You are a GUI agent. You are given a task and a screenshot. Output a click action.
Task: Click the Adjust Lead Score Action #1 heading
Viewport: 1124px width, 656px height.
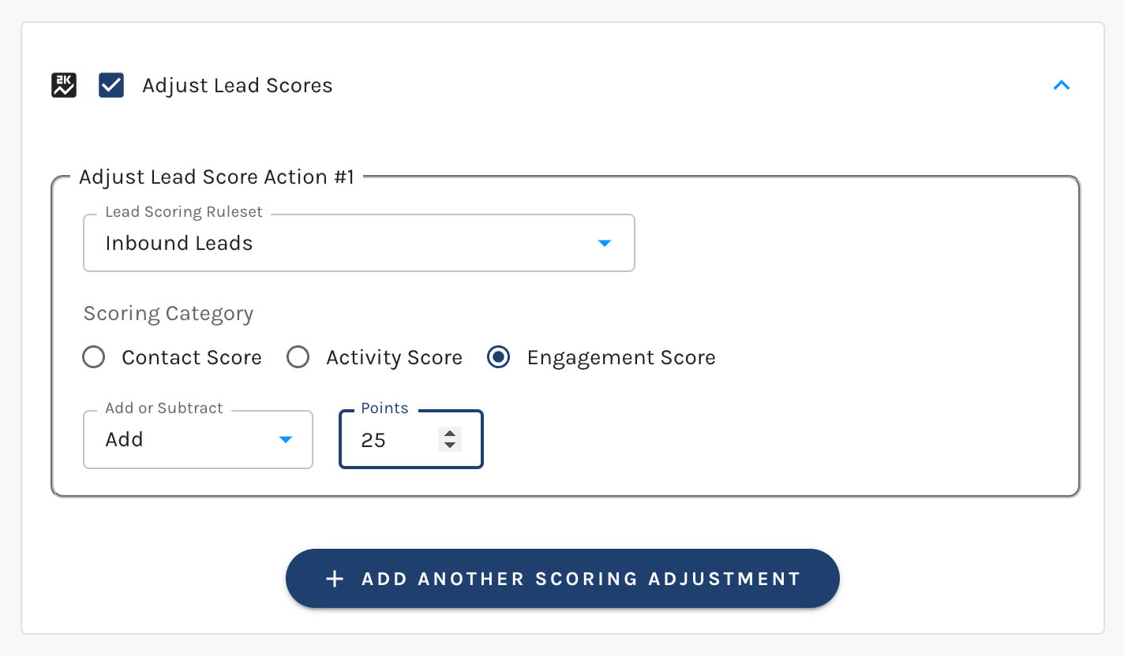coord(216,177)
